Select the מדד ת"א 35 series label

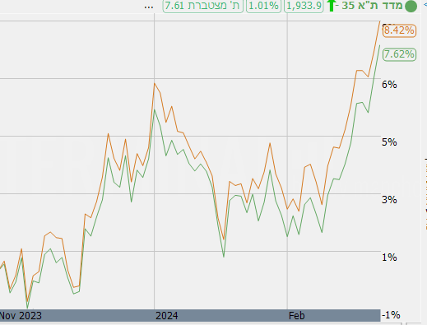(x=372, y=6)
